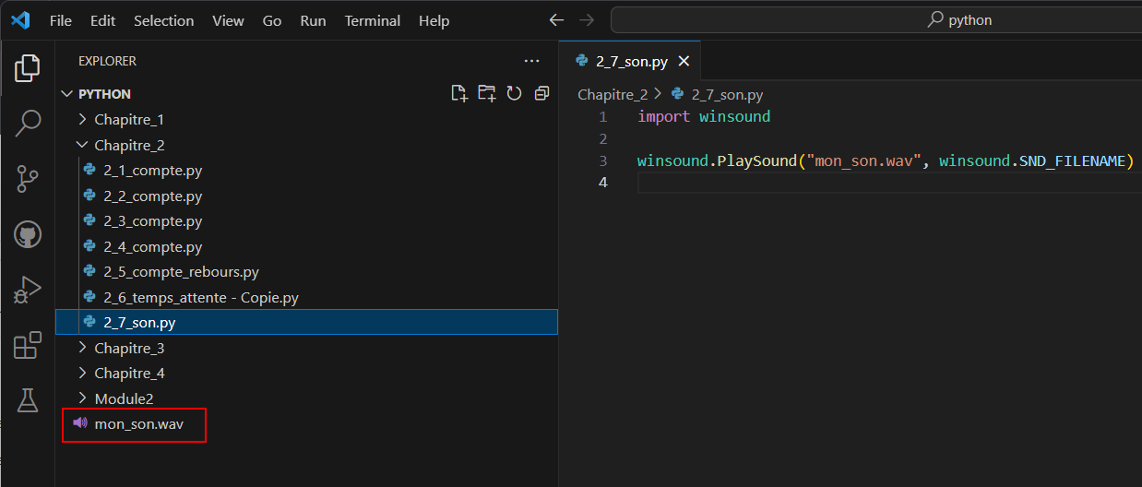
Task: Open the Go menu
Action: 272,20
